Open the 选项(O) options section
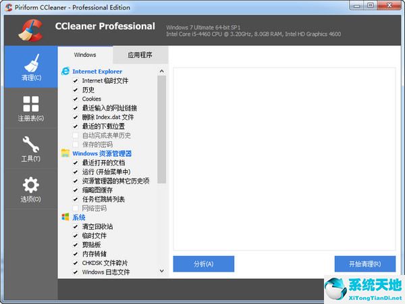This screenshot has height=304, width=405. click(31, 189)
